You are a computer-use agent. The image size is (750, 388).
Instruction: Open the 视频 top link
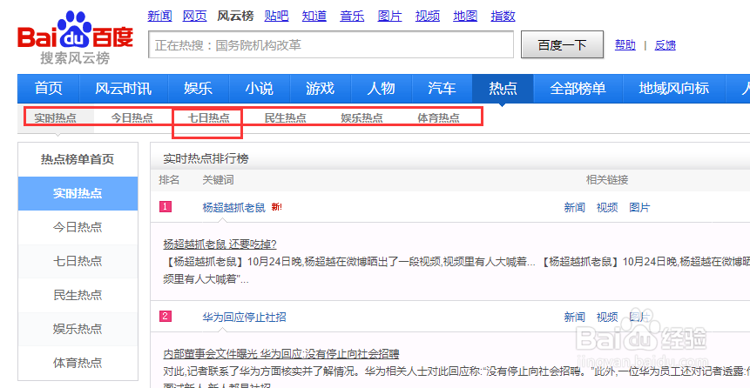428,17
